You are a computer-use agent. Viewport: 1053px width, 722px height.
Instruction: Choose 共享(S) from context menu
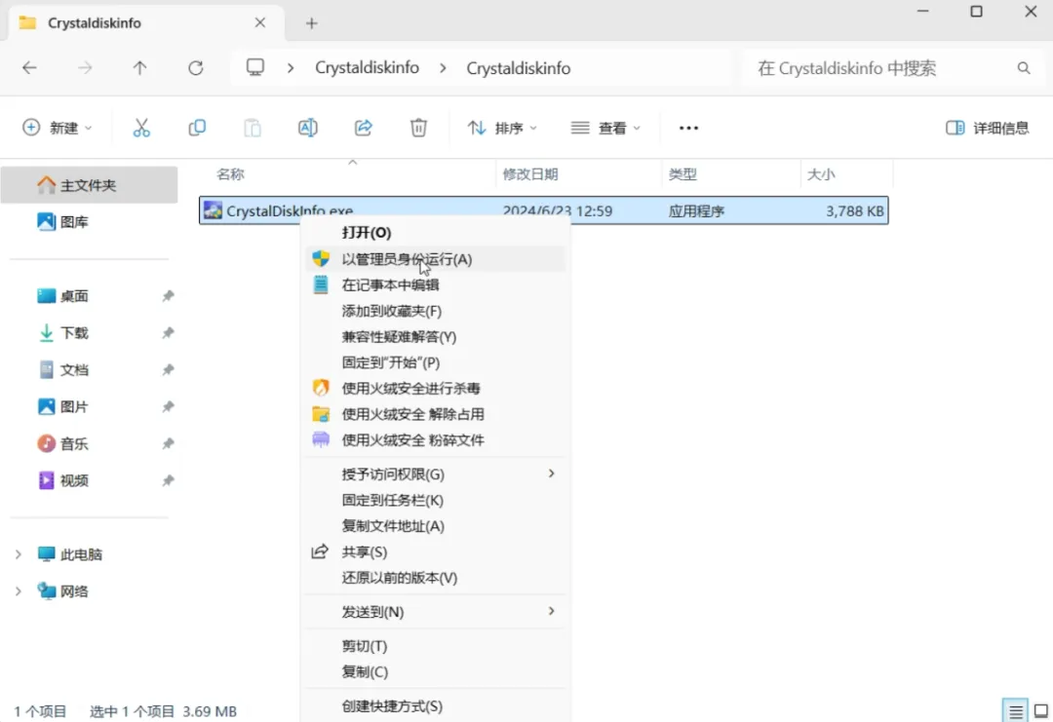[x=435, y=551]
